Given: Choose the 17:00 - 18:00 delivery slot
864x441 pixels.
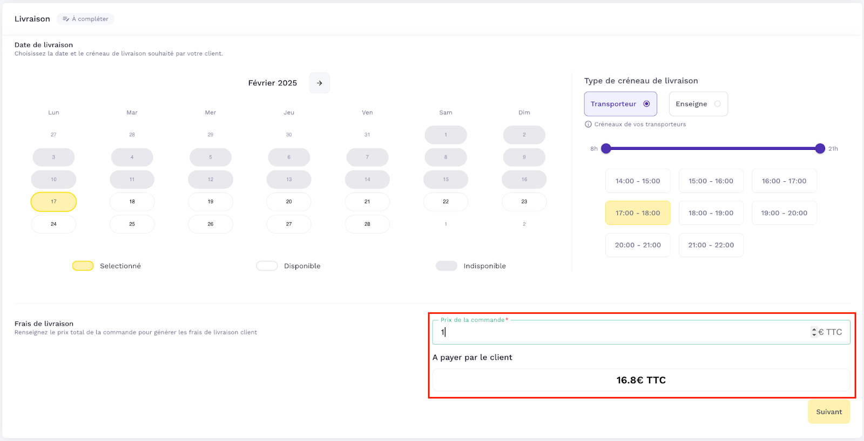Looking at the screenshot, I should click(637, 213).
